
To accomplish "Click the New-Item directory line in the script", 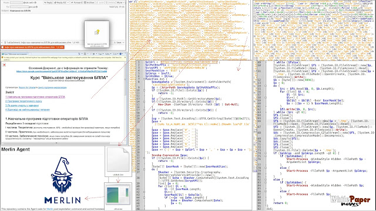I will pyautogui.click(x=195, y=104).
